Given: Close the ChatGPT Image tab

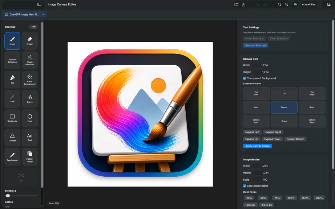Looking at the screenshot, I should click(x=43, y=15).
